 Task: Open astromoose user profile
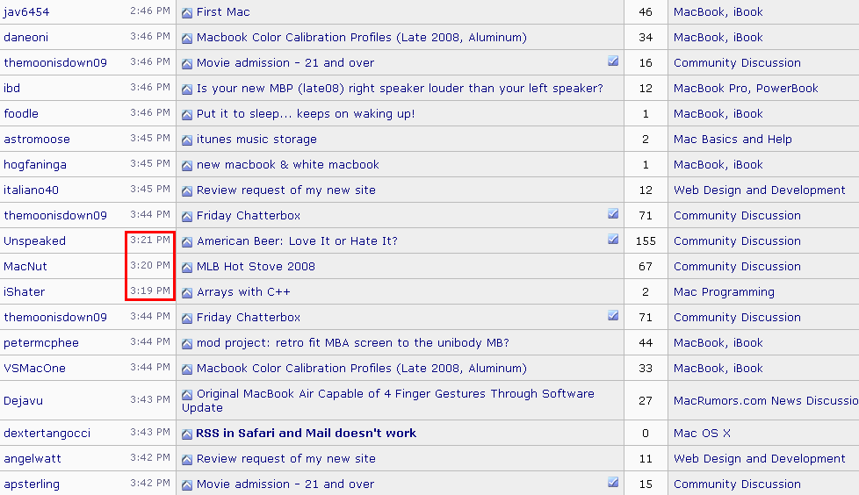[x=37, y=139]
